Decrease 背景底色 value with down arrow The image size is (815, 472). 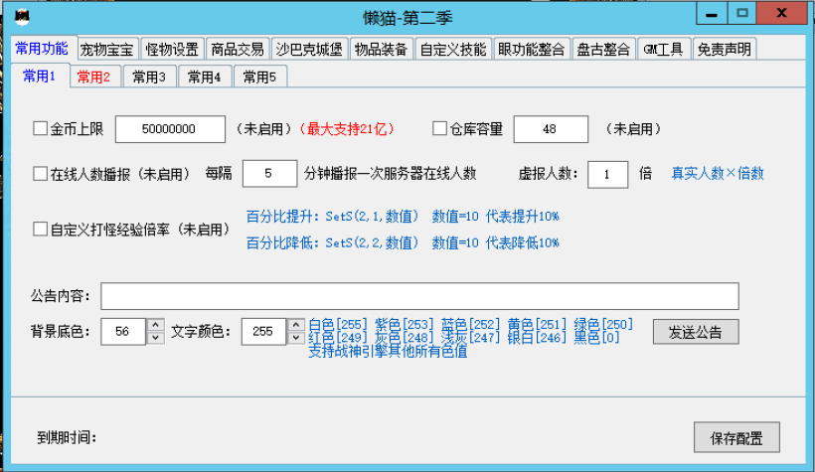coord(156,338)
